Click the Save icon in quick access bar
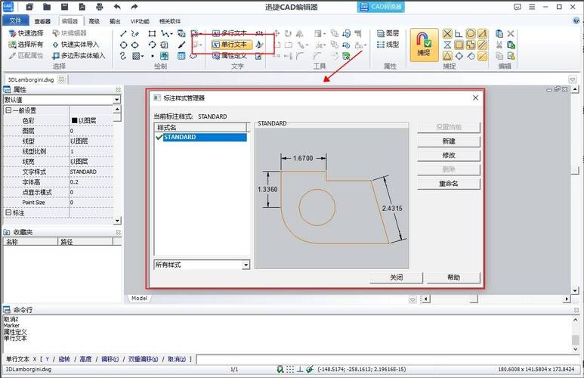 pyautogui.click(x=64, y=7)
